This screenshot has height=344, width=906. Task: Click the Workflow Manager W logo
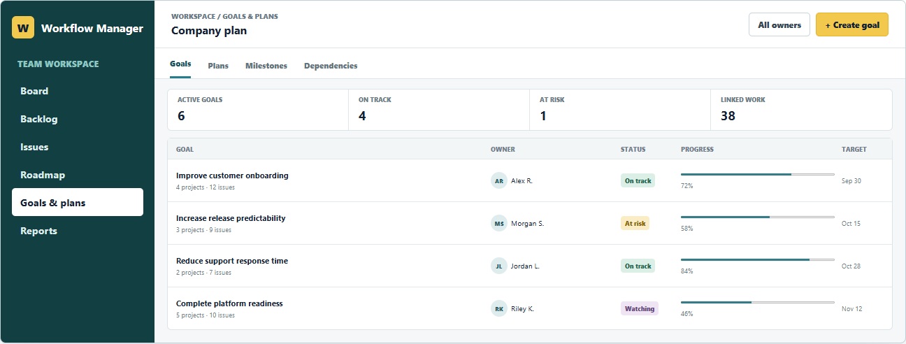click(23, 28)
